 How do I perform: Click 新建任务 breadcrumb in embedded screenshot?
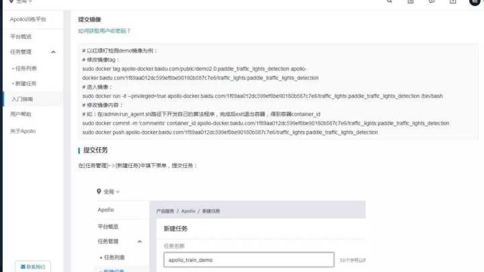point(211,212)
